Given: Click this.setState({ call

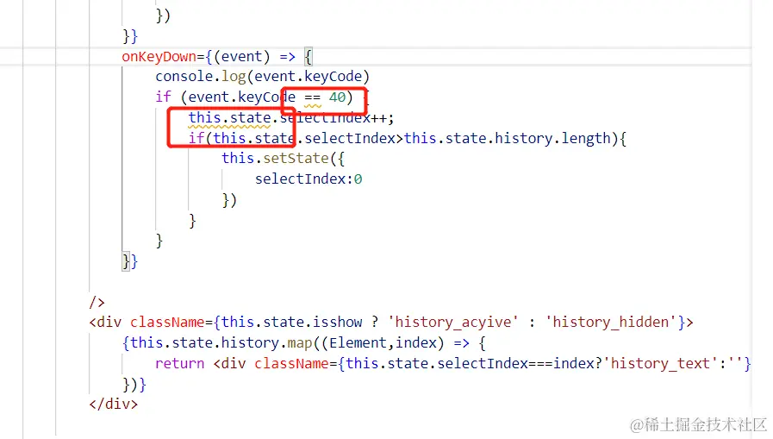Looking at the screenshot, I should point(283,159).
